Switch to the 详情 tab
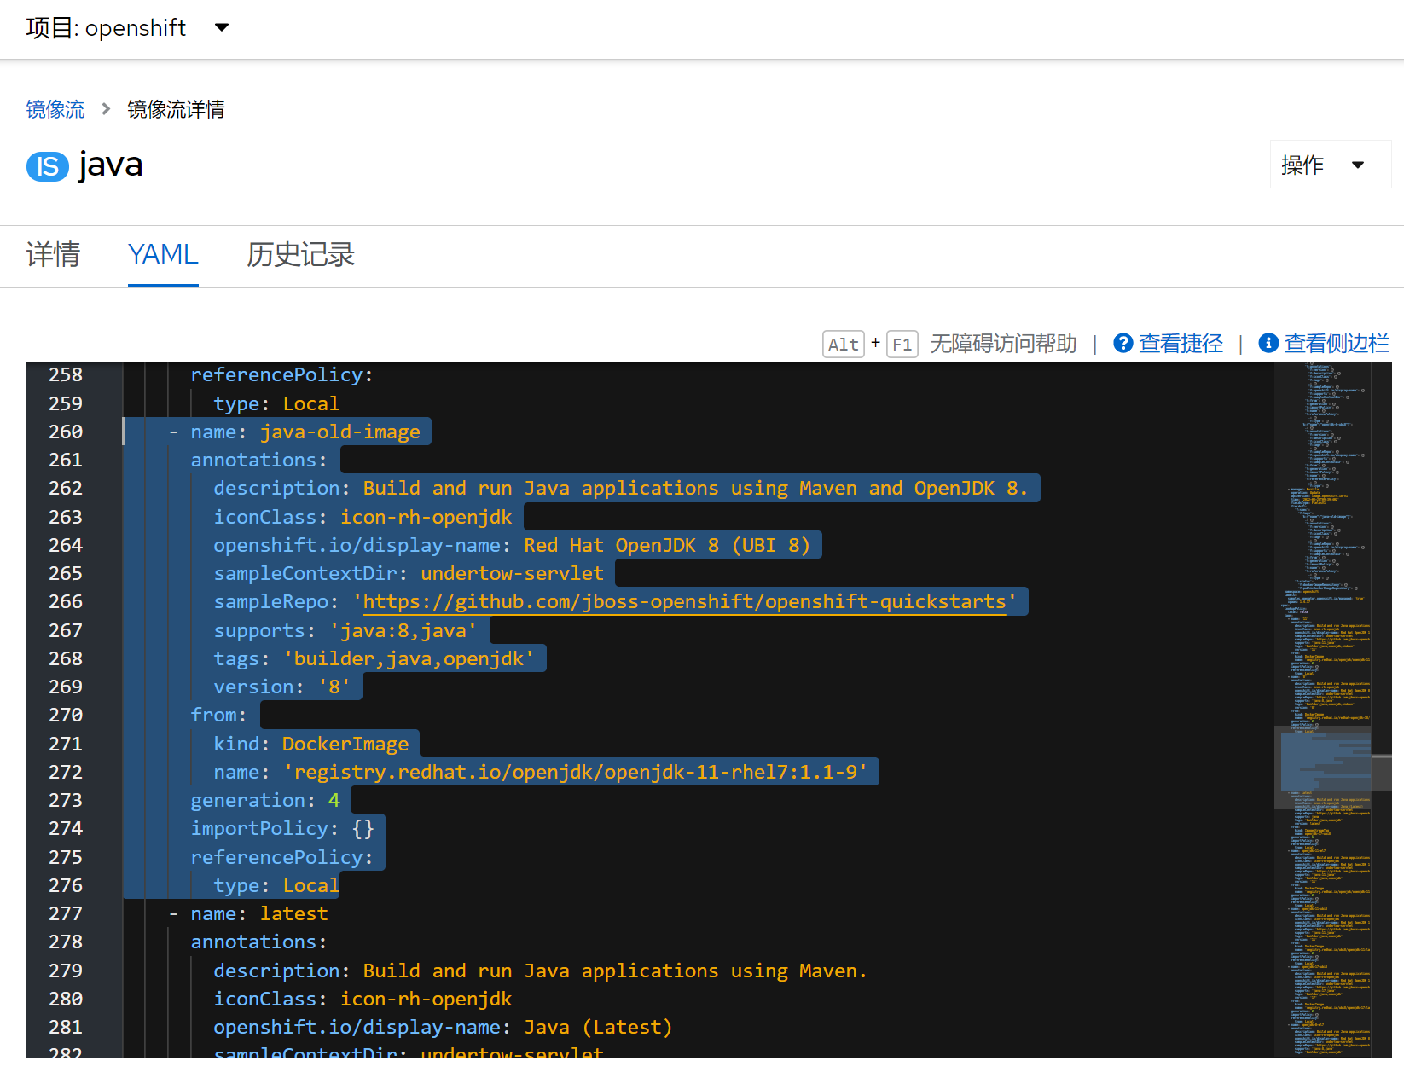The height and width of the screenshot is (1072, 1404). [53, 254]
